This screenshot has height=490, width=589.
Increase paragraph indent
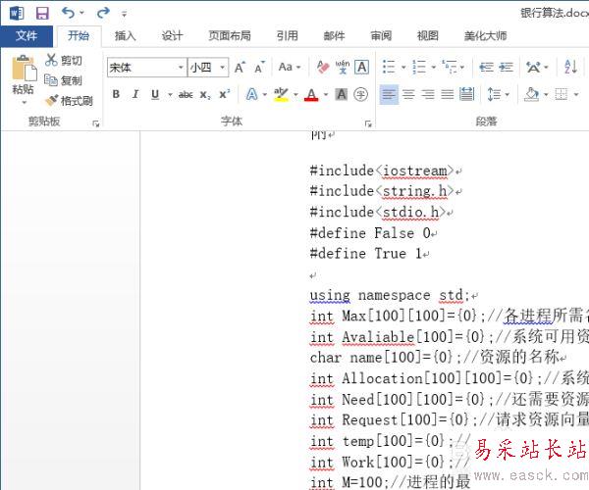506,67
